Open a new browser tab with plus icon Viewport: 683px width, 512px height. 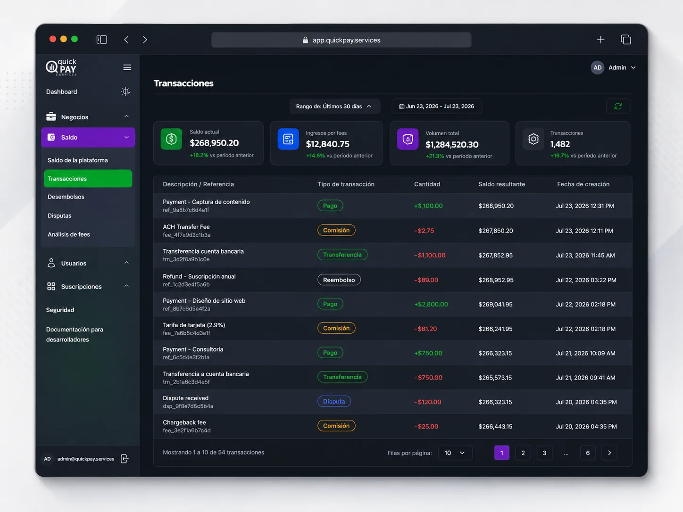tap(600, 40)
